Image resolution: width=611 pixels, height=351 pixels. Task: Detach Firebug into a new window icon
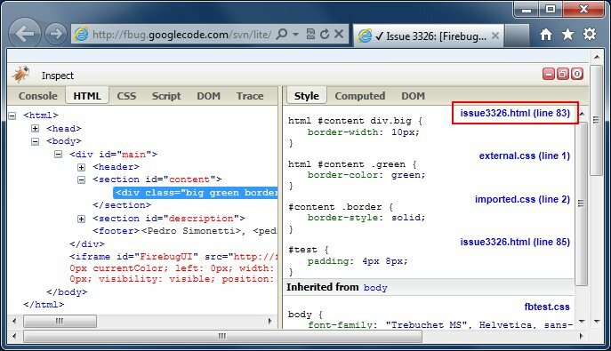(563, 74)
